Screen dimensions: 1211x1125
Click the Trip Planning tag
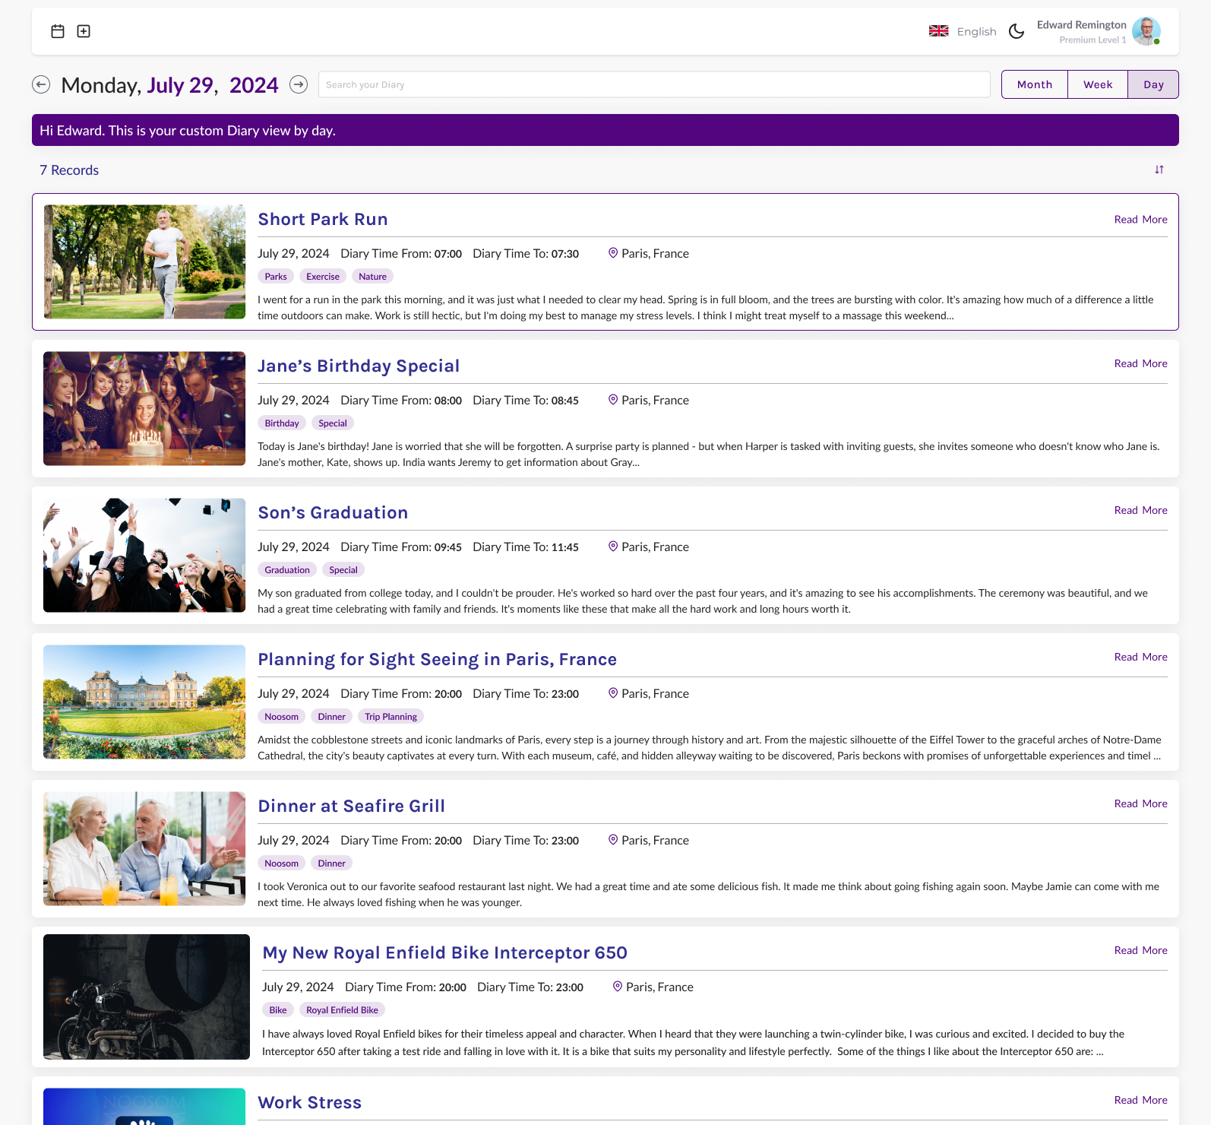click(390, 716)
